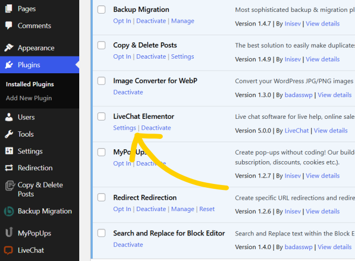Deactivate Image Converter for WebP
This screenshot has height=261, width=355.
pyautogui.click(x=128, y=92)
